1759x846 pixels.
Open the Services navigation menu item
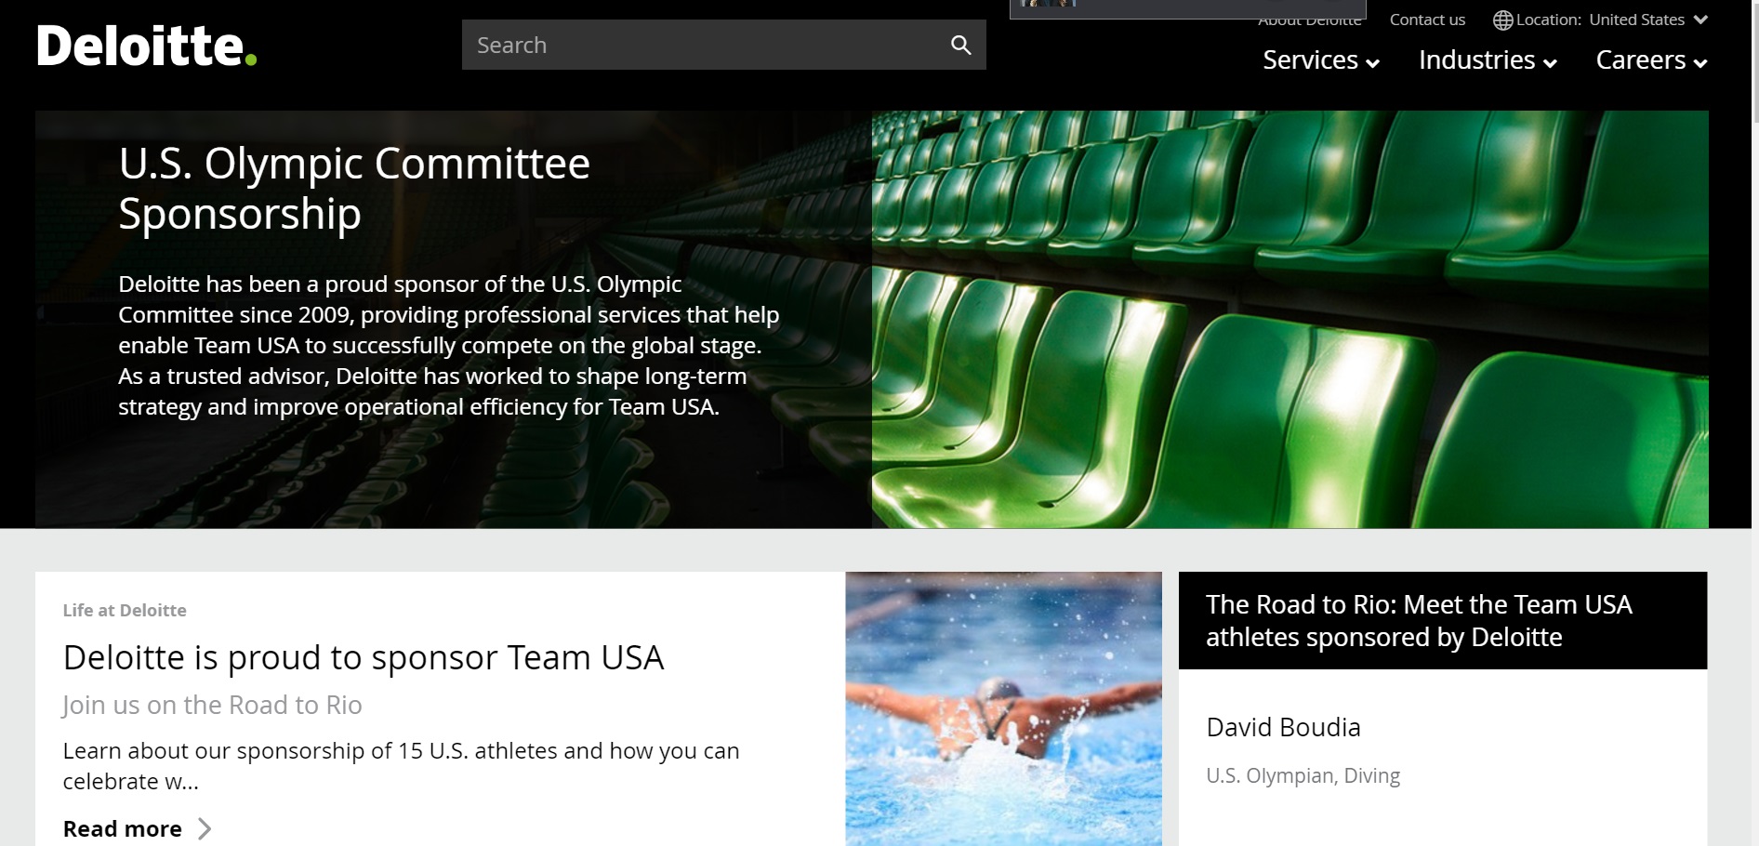coord(1310,60)
